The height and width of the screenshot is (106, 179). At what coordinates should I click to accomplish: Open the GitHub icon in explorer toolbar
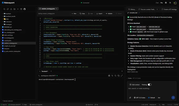coord(24,9)
